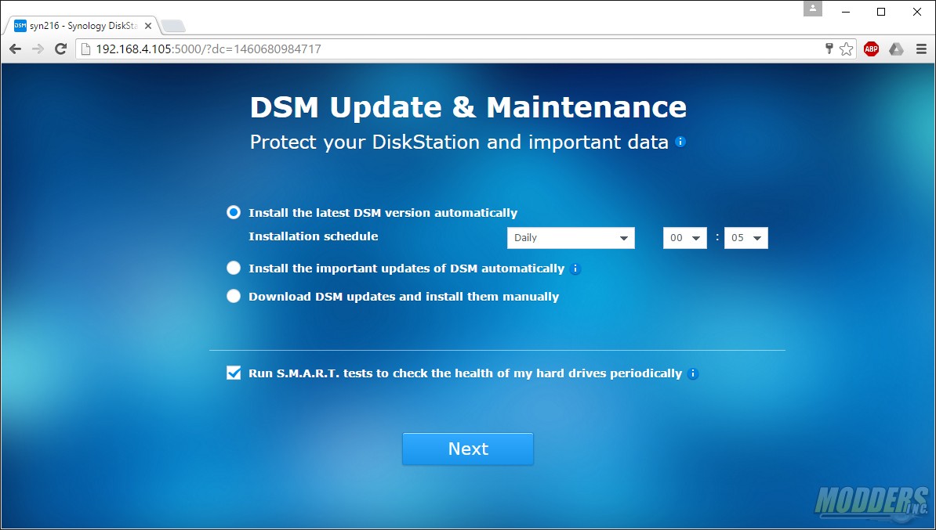The height and width of the screenshot is (530, 936).
Task: Open the Daily schedule frequency dropdown
Action: pyautogui.click(x=571, y=238)
